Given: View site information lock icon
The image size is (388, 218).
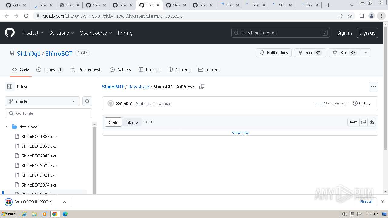Looking at the screenshot, I should pyautogui.click(x=38, y=16).
